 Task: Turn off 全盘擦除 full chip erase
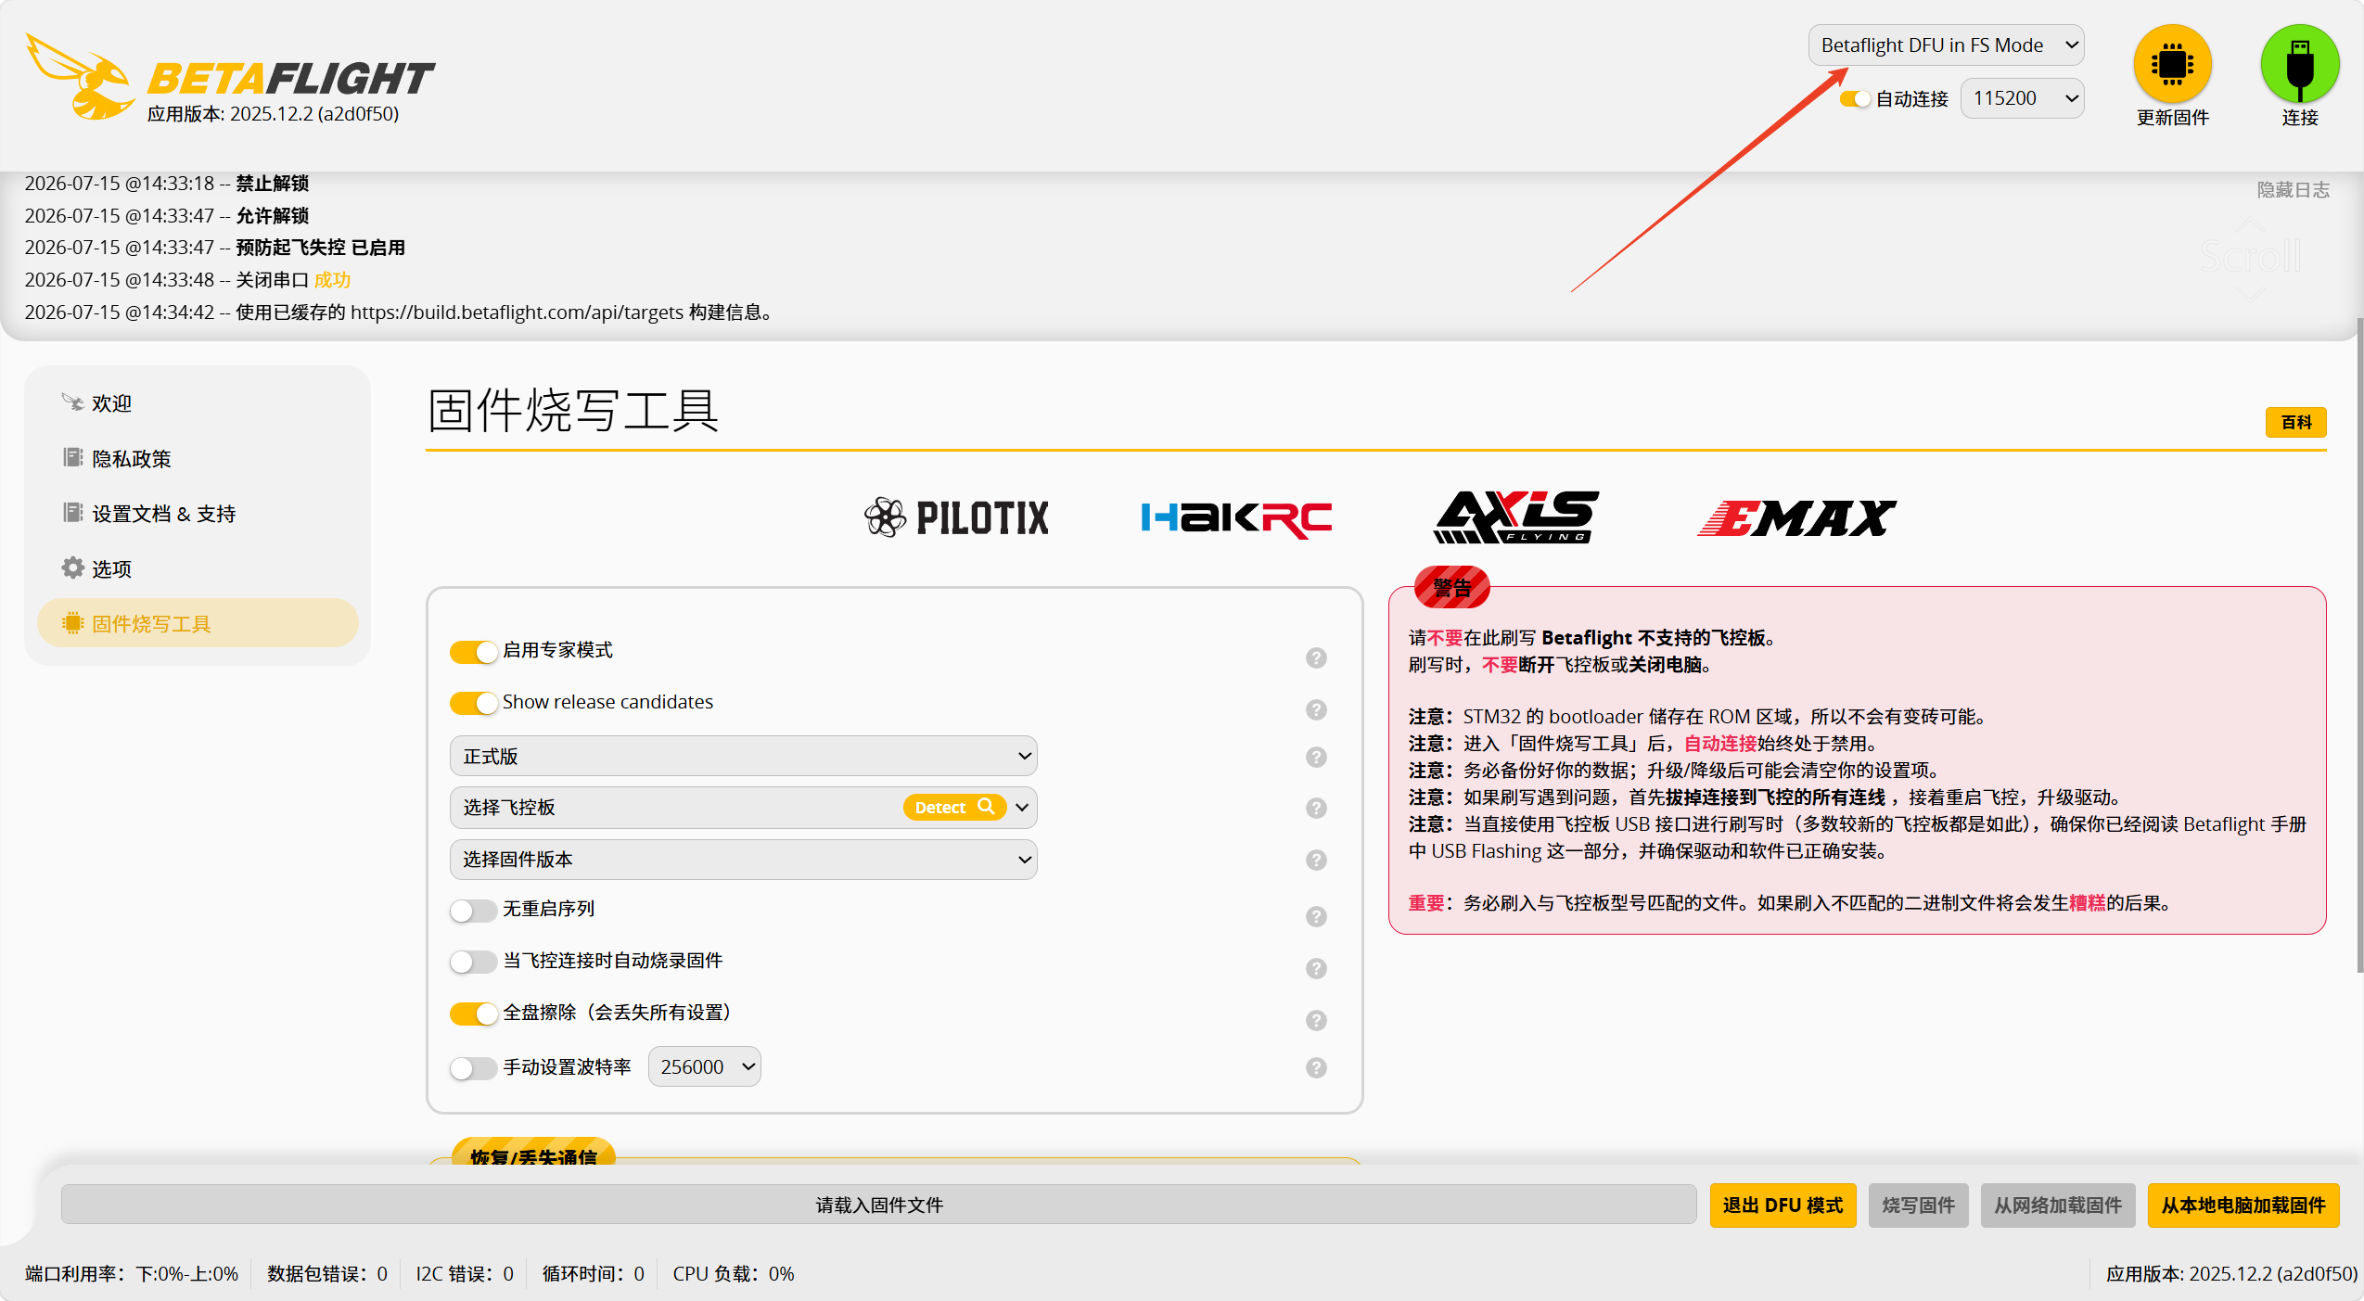(474, 1014)
